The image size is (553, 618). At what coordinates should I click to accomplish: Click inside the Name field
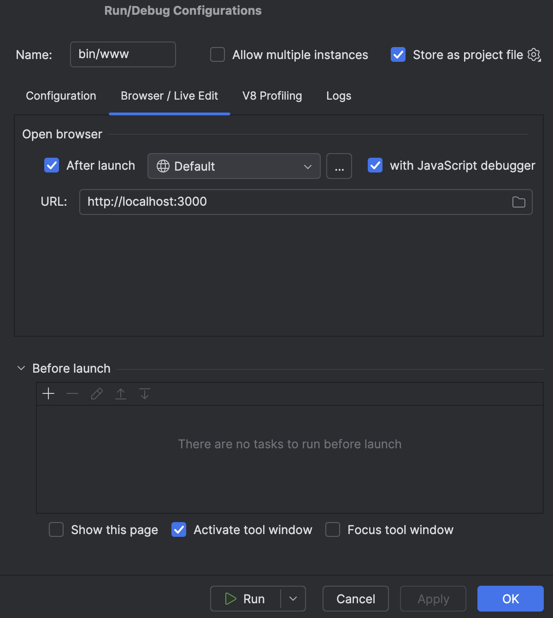[x=123, y=54]
